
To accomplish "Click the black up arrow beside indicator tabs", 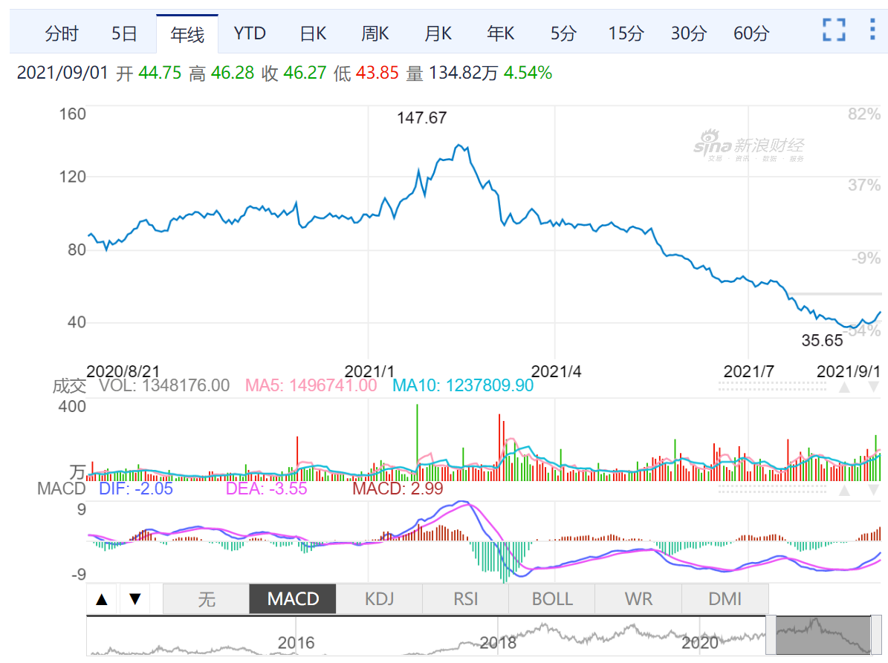I will [103, 599].
